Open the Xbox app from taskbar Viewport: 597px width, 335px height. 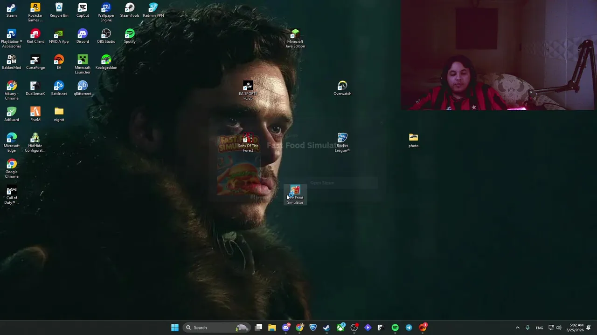(x=340, y=328)
